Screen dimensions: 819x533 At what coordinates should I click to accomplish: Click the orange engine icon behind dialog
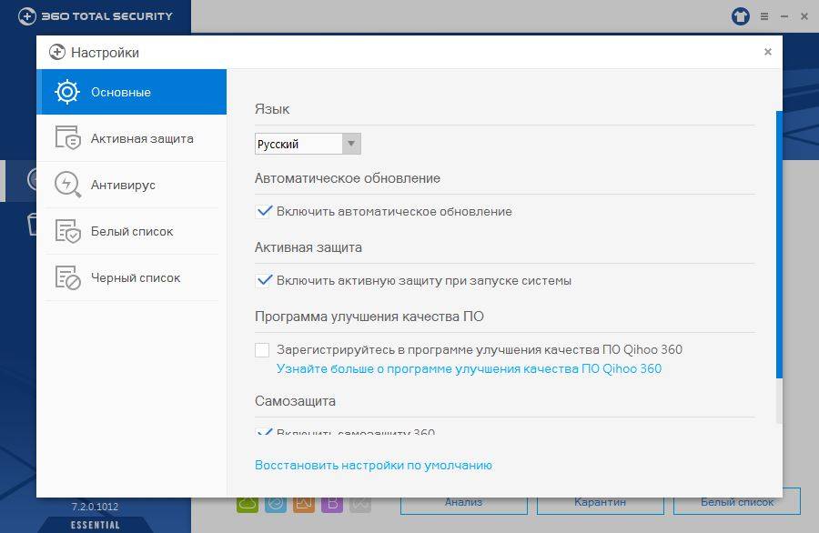pyautogui.click(x=304, y=503)
